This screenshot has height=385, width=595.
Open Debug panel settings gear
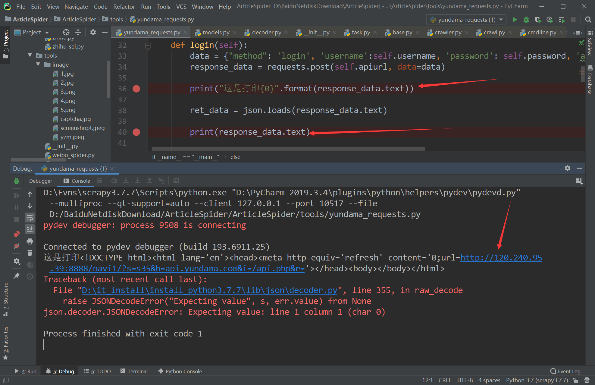click(x=568, y=168)
